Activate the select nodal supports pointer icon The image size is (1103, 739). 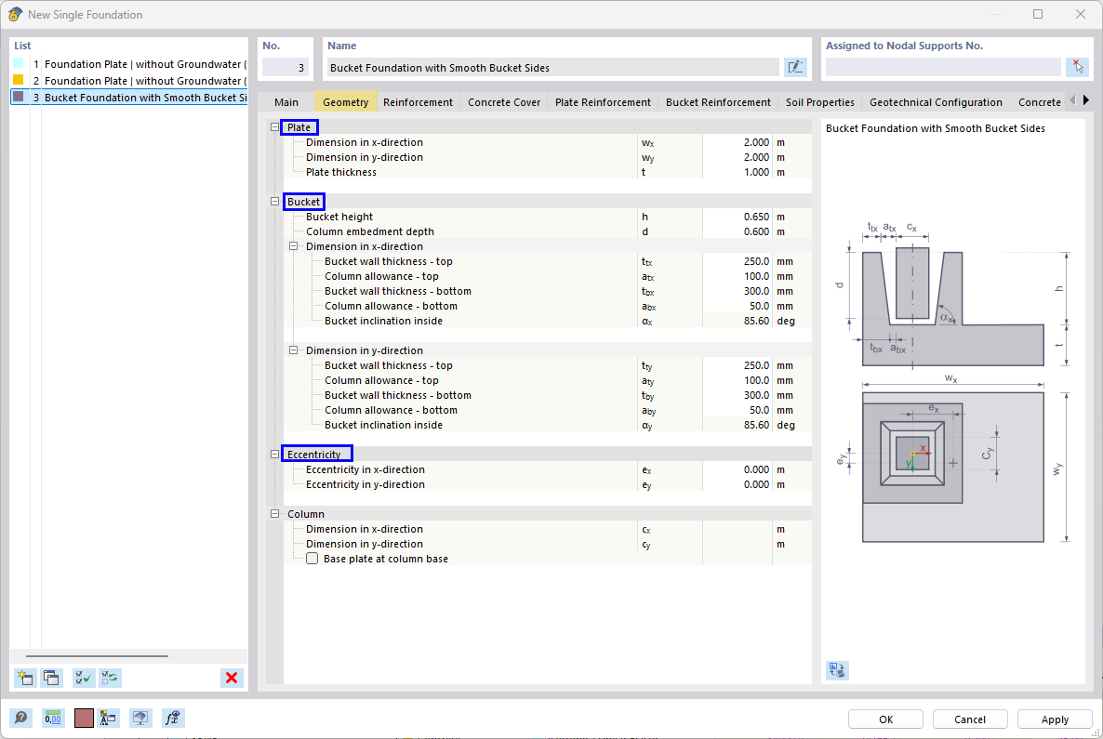pyautogui.click(x=1078, y=66)
